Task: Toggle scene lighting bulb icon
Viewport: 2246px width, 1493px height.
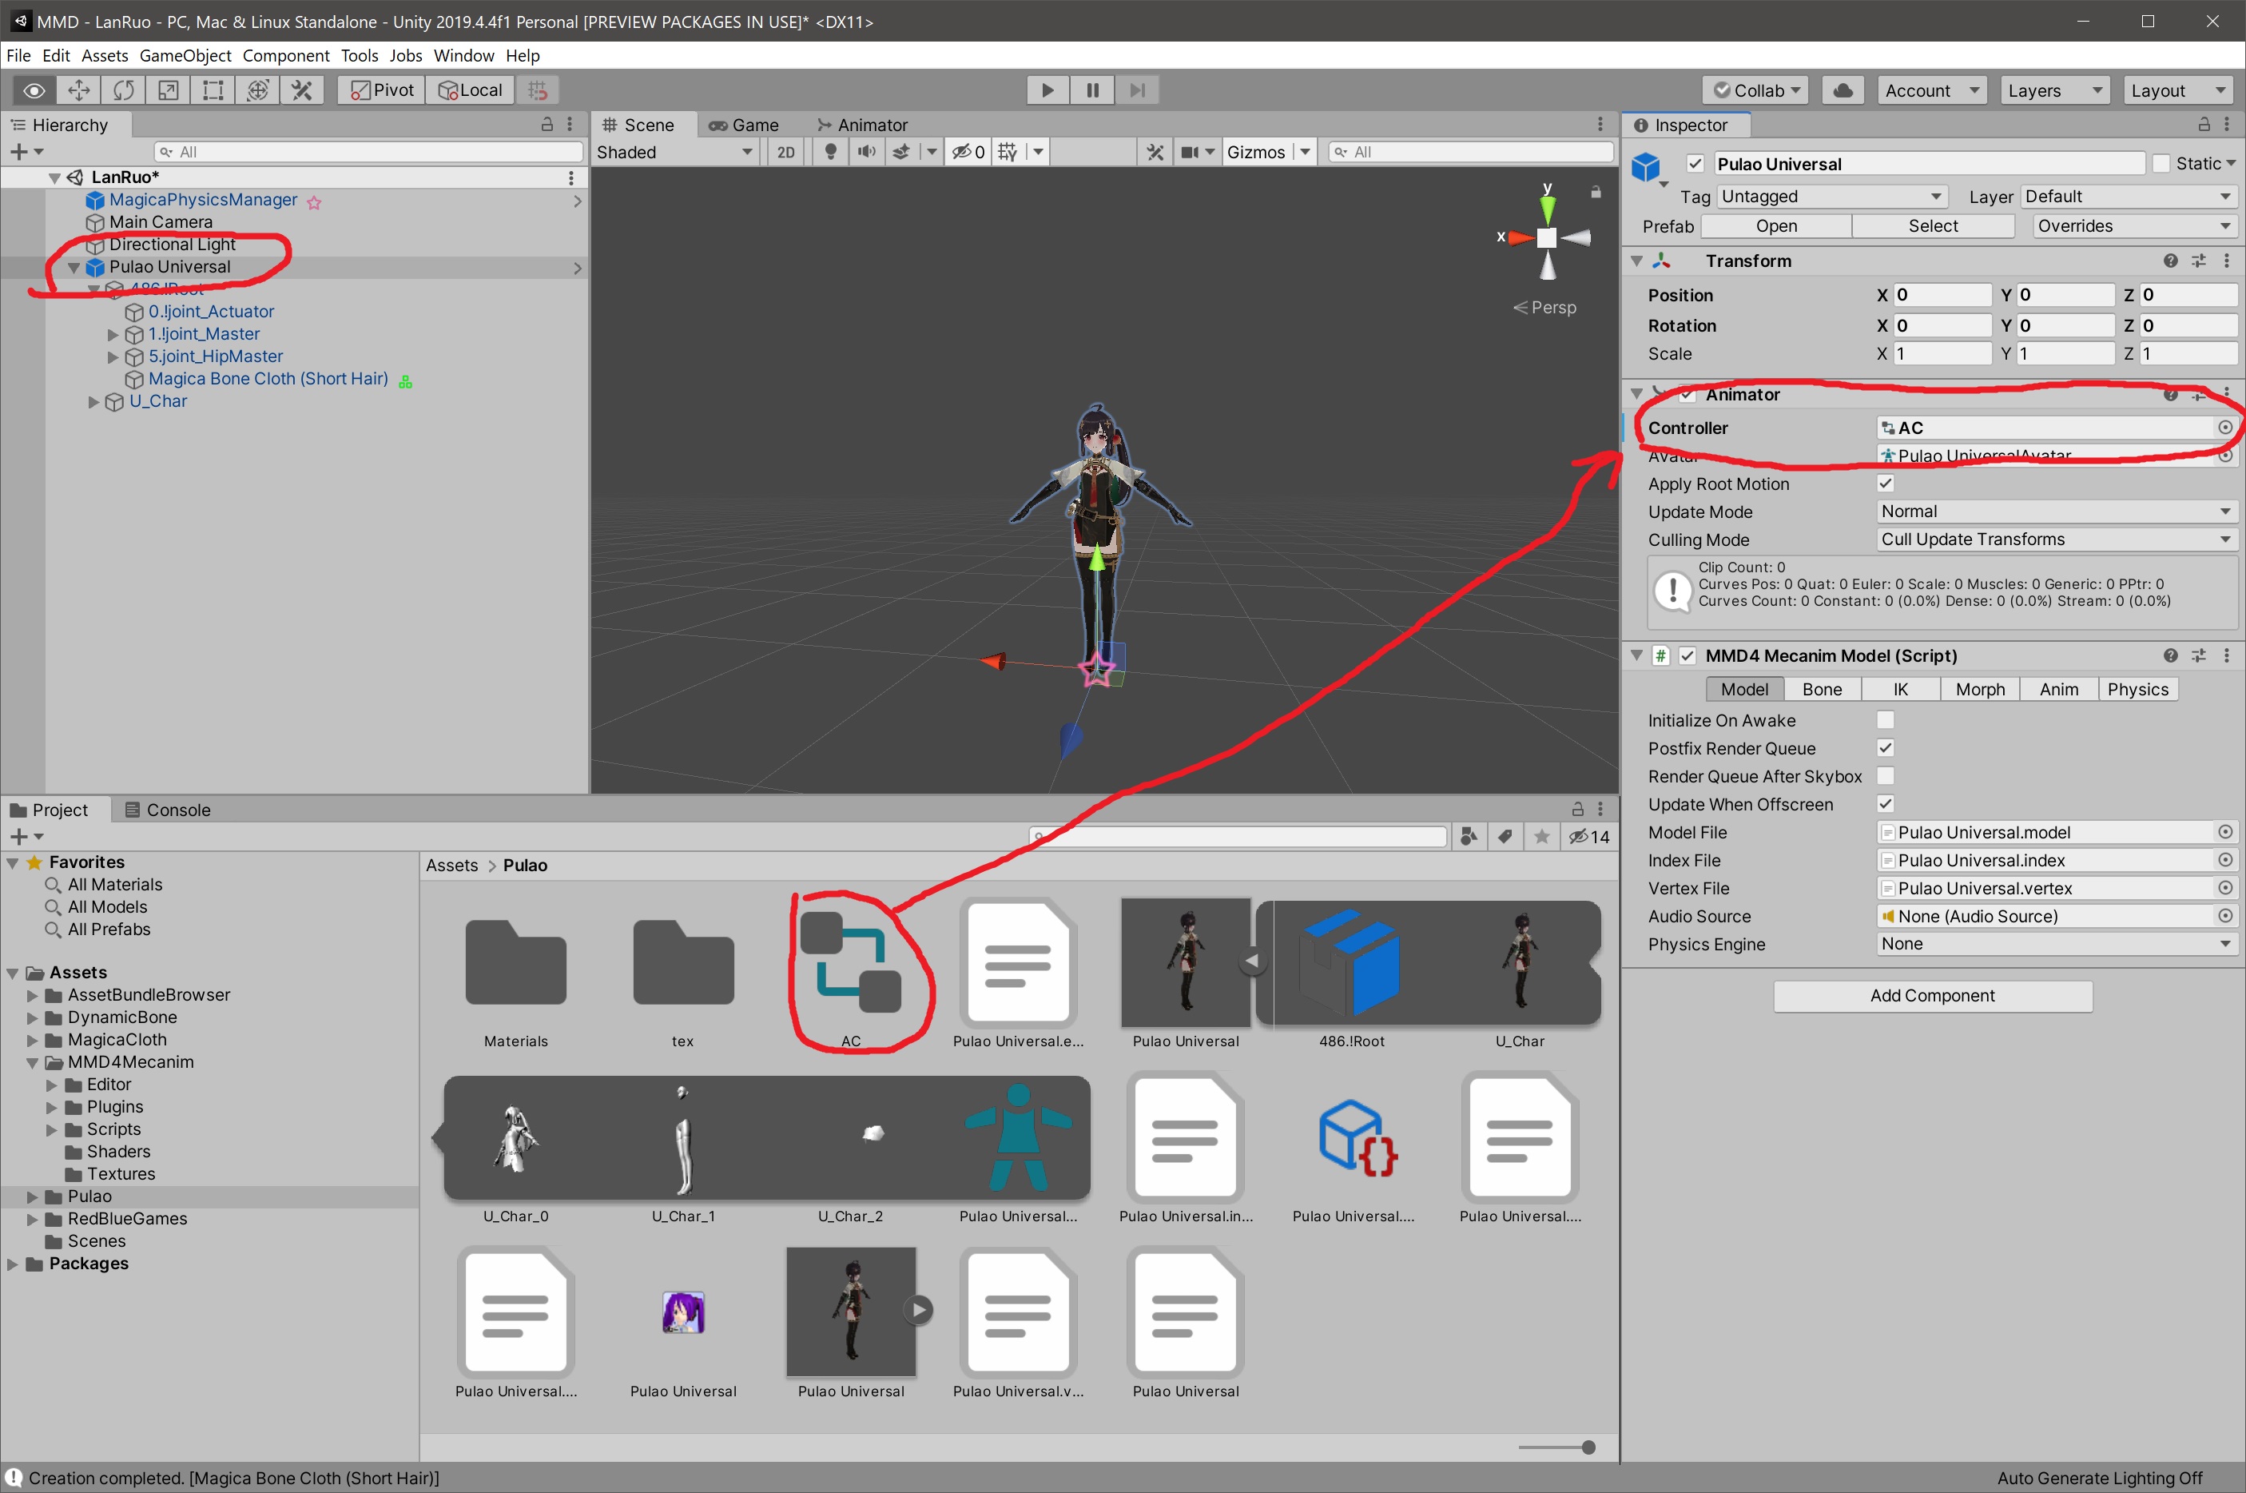Action: click(831, 153)
